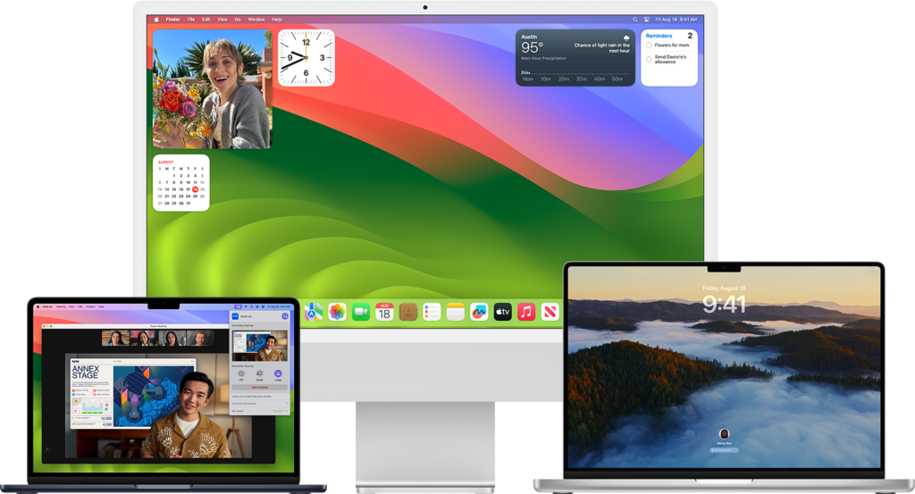The height and width of the screenshot is (494, 915).
Task: Open the Apple menu on the MacBook Air
Action: pos(38,306)
